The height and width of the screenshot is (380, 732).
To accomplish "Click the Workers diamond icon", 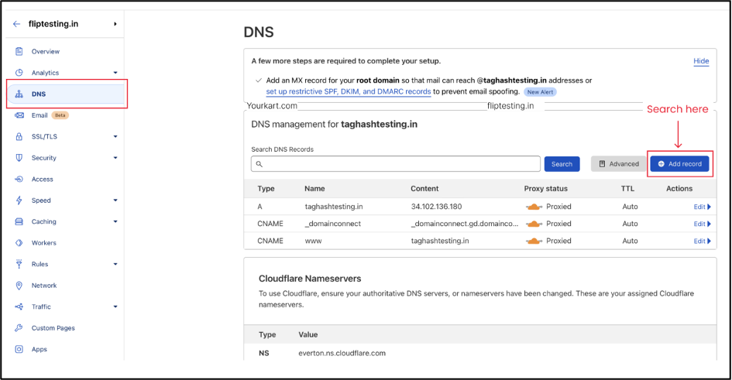I will [x=19, y=243].
